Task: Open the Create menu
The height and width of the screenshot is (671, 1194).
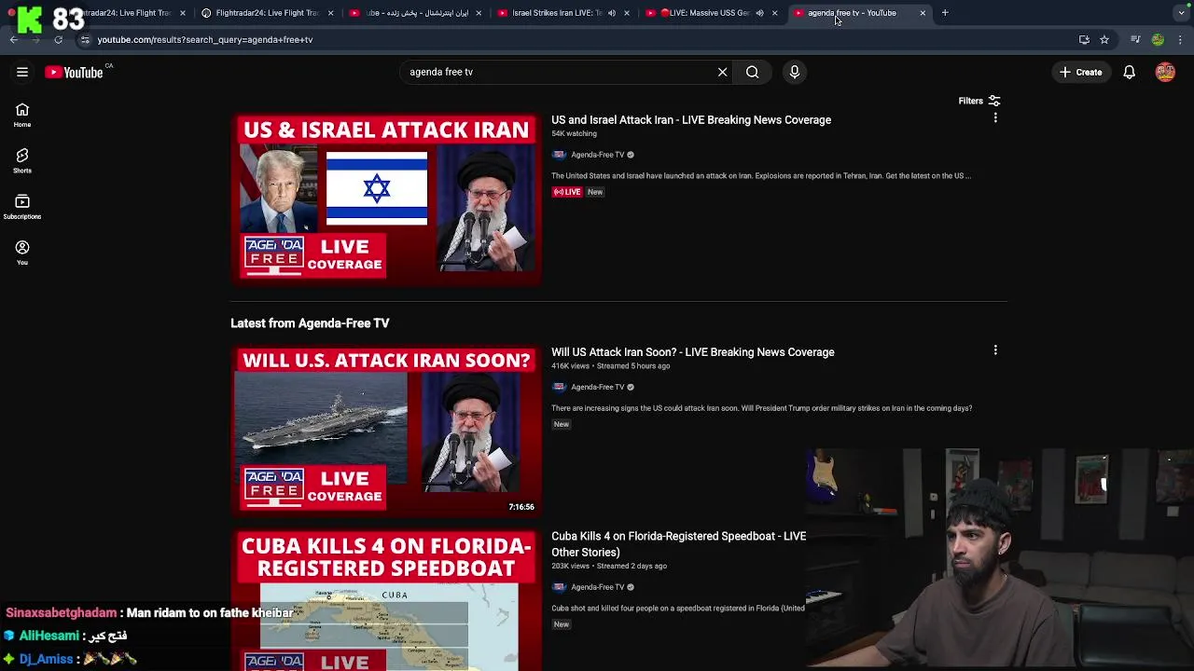Action: [x=1080, y=72]
